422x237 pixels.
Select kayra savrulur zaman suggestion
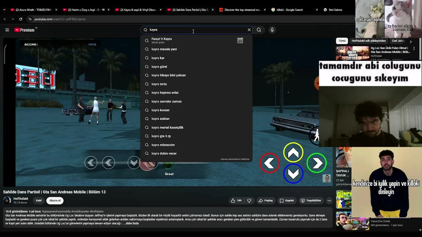(x=196, y=101)
